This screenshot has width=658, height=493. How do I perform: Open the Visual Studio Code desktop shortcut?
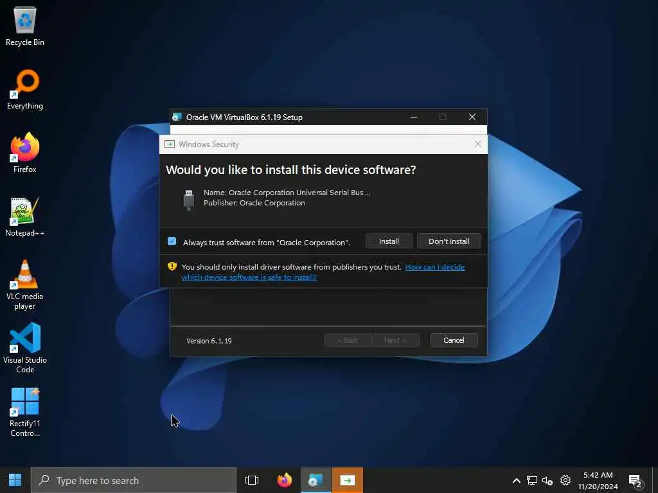(x=25, y=349)
